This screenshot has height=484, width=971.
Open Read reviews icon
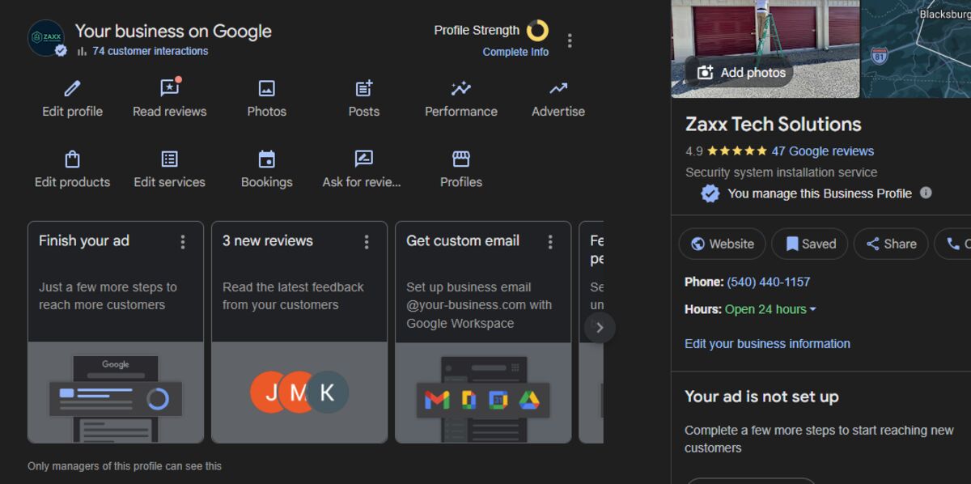point(169,89)
